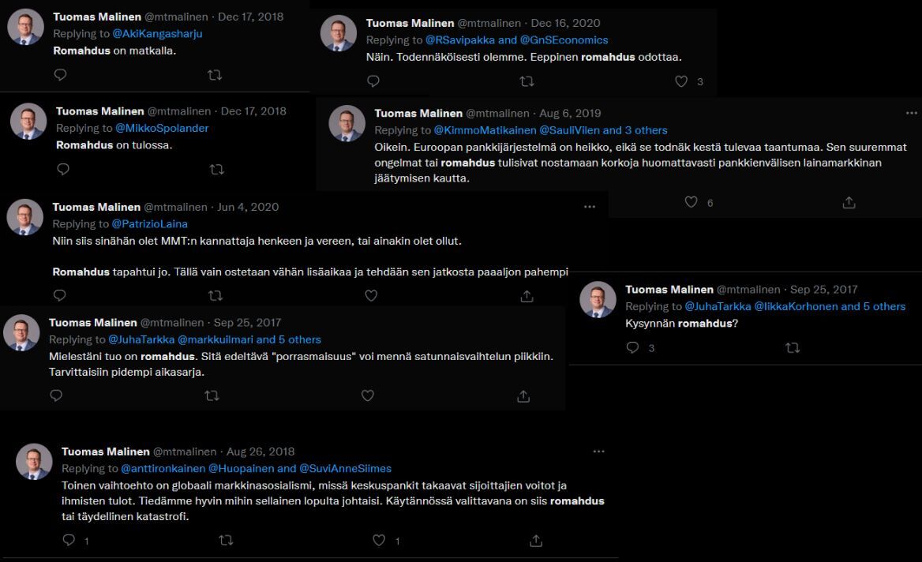This screenshot has height=562, width=922.
Task: Open more options on Aug 6, 2019 tweet
Action: 912,113
